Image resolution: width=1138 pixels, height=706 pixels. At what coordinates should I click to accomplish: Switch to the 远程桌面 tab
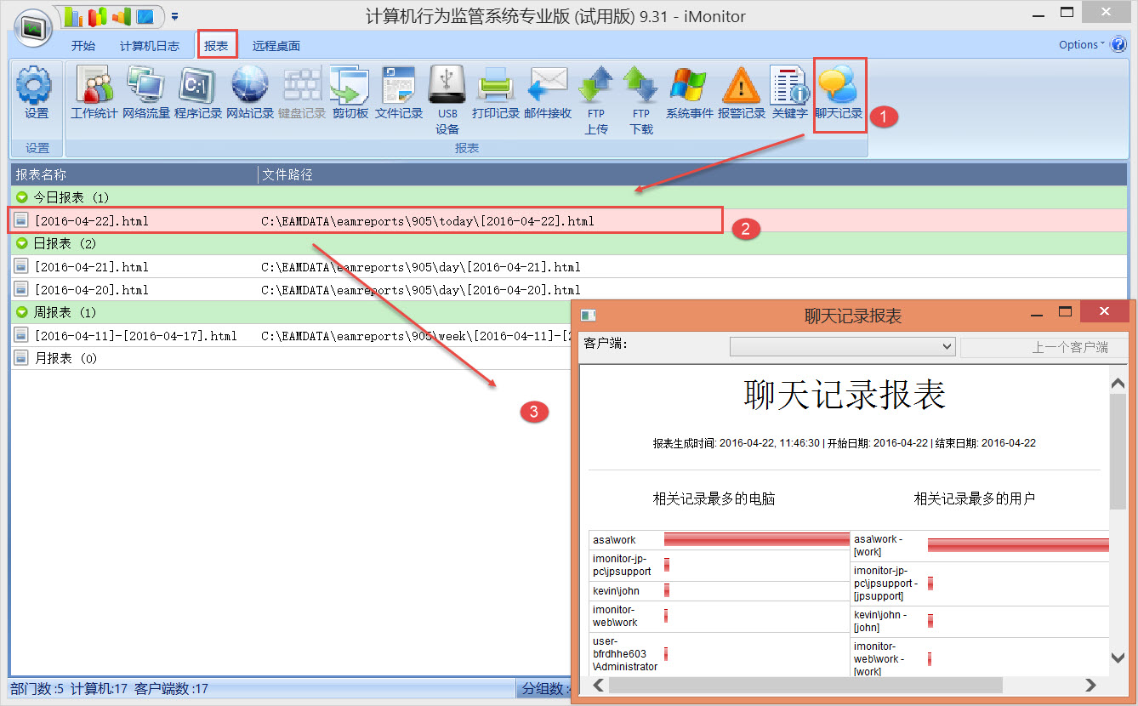[x=276, y=46]
